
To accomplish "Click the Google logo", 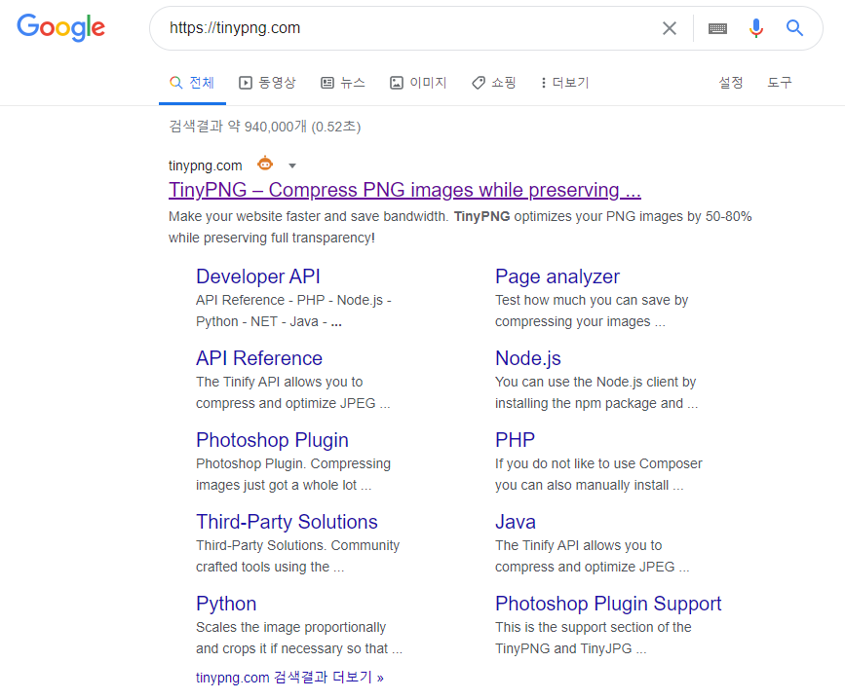I will [60, 27].
